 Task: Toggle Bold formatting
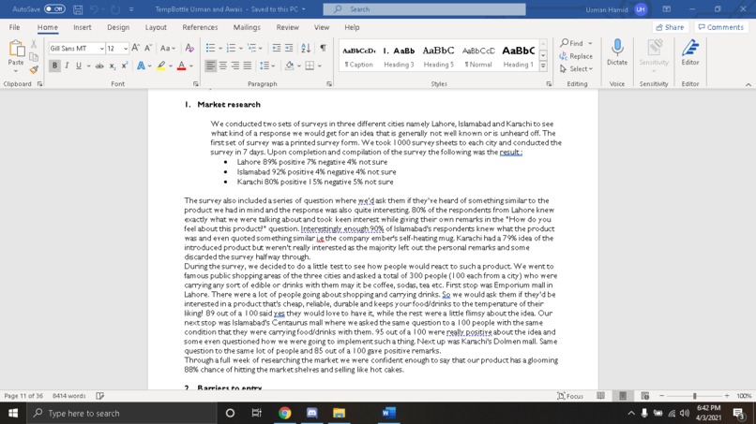coord(54,66)
